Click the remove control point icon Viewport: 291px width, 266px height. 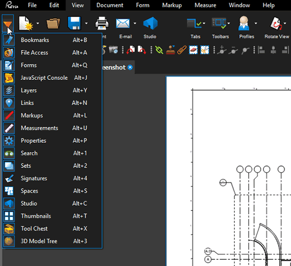click(x=233, y=50)
